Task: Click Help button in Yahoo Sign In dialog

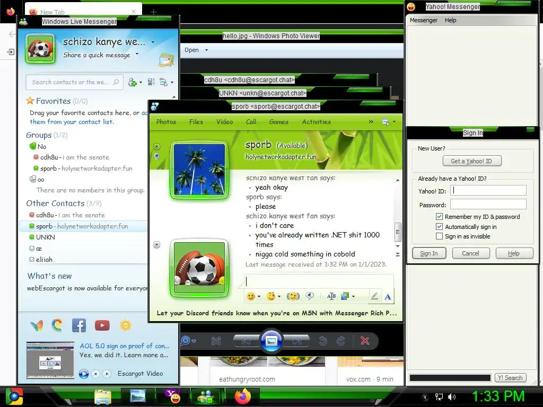Action: click(x=514, y=253)
